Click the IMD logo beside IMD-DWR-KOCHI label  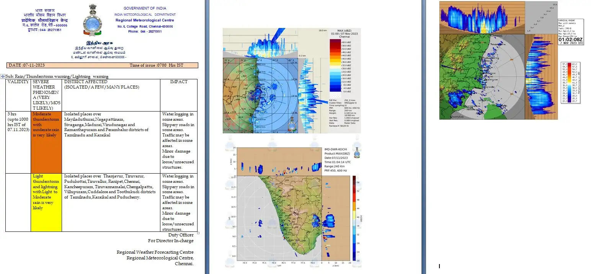click(357, 153)
